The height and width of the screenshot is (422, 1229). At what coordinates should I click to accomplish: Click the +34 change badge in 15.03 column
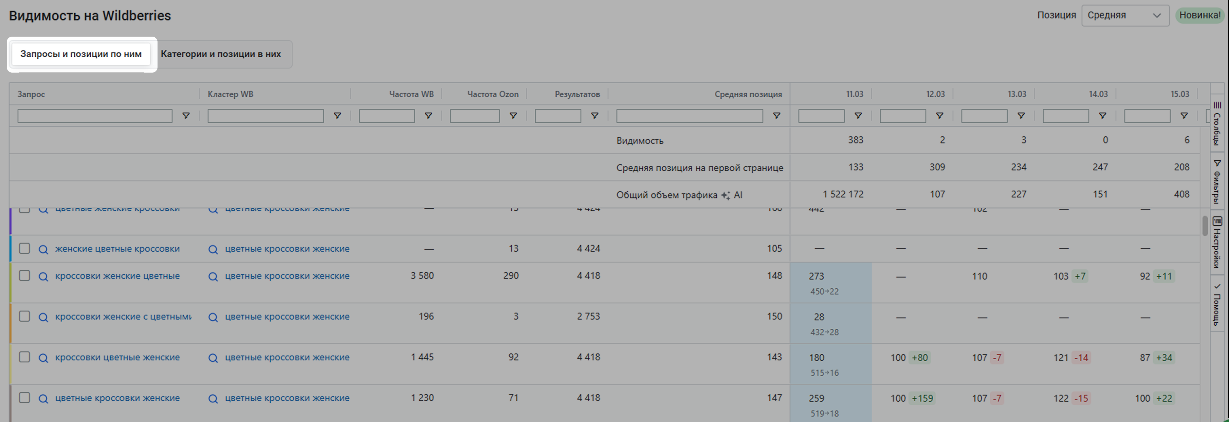point(1164,358)
